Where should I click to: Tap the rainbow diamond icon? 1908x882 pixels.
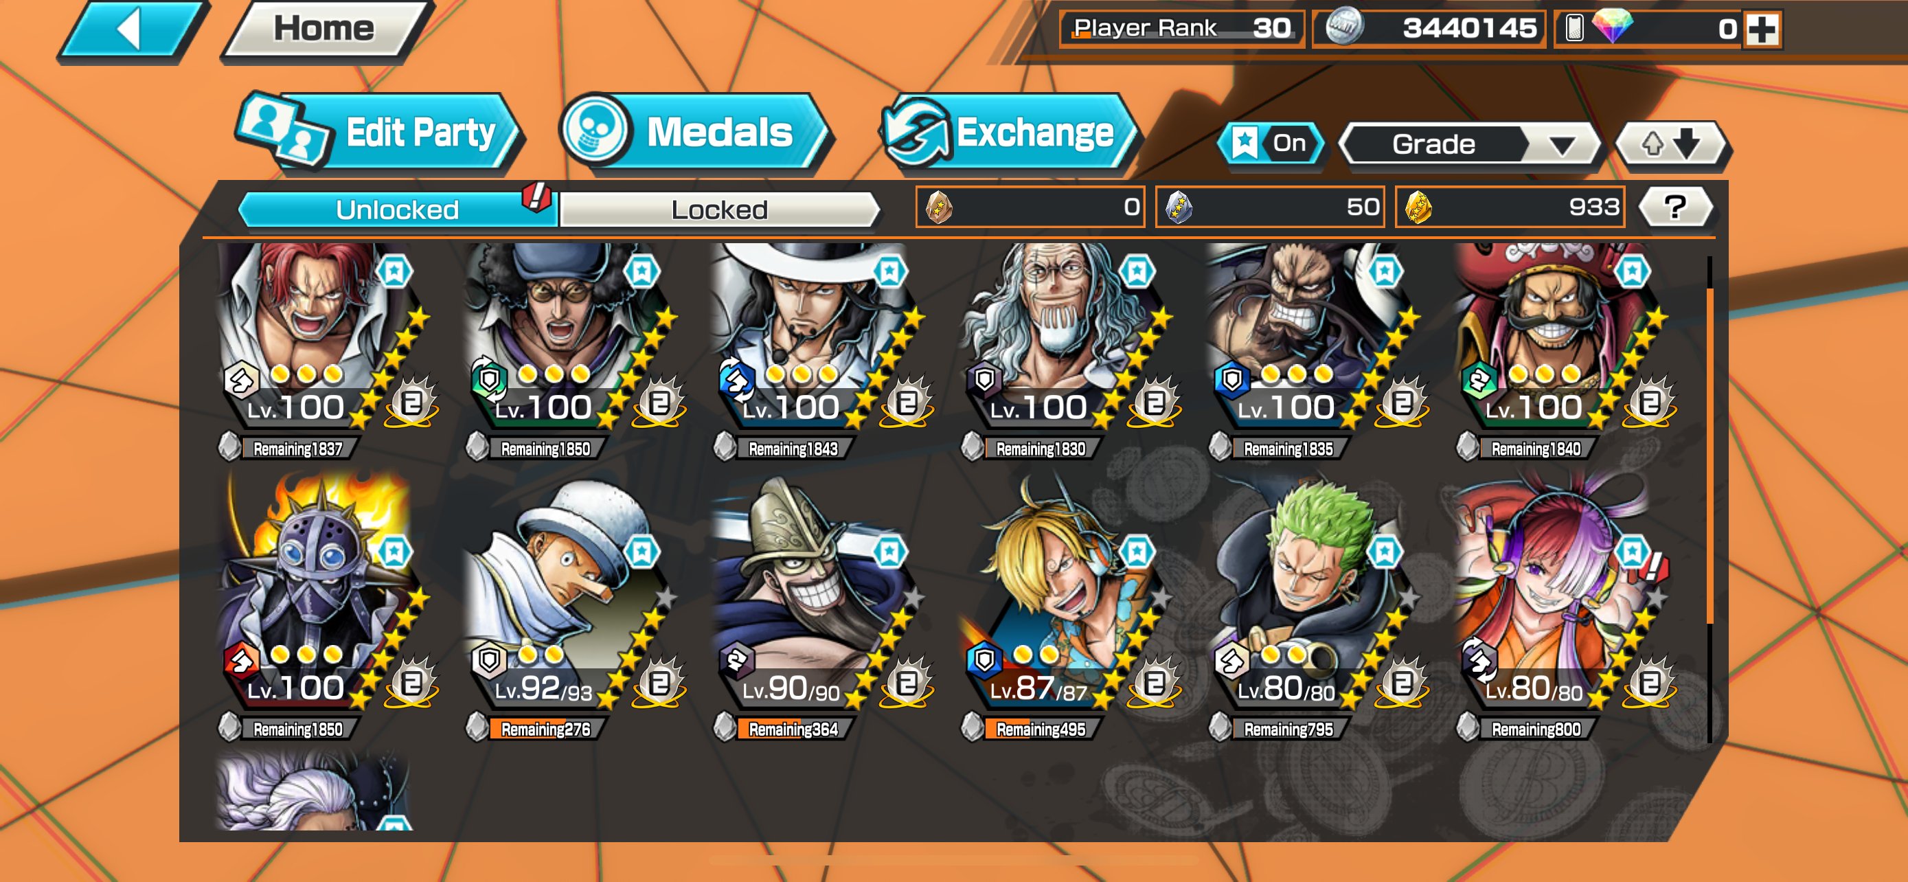1612,25
